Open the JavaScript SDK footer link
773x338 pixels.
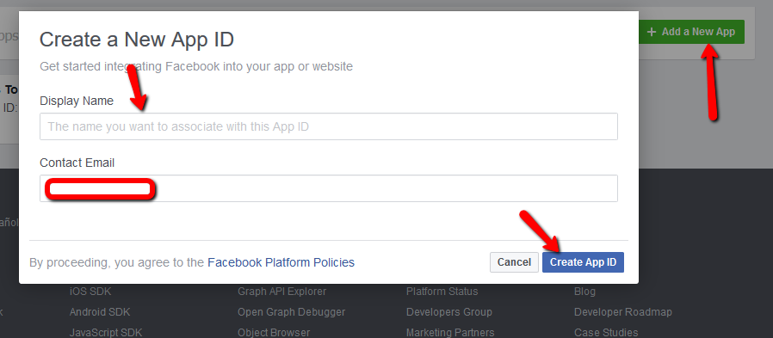106,333
